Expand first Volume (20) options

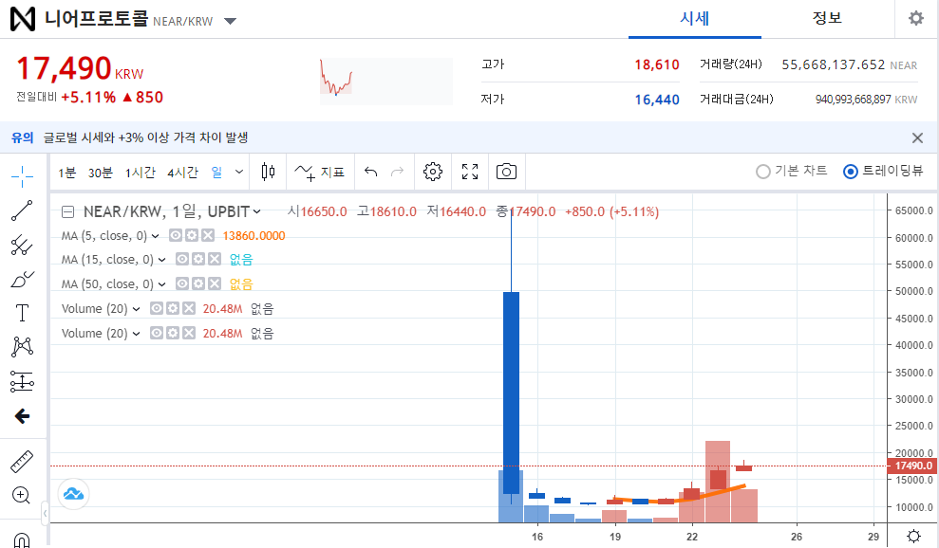coord(136,309)
